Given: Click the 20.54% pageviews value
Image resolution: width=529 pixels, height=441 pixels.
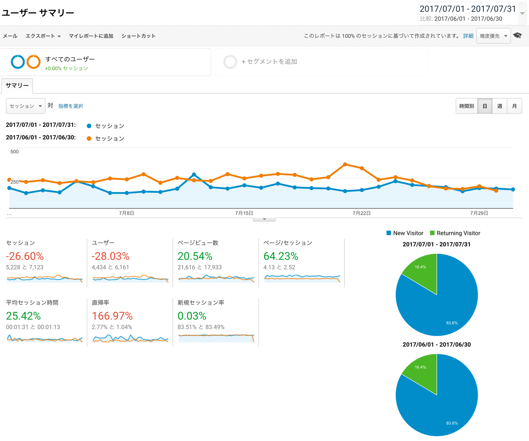Looking at the screenshot, I should point(195,256).
